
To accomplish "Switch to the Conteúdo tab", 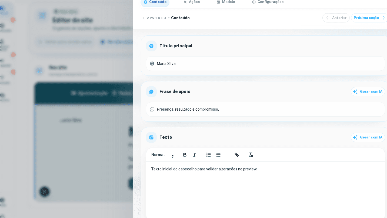I will 155,2.
